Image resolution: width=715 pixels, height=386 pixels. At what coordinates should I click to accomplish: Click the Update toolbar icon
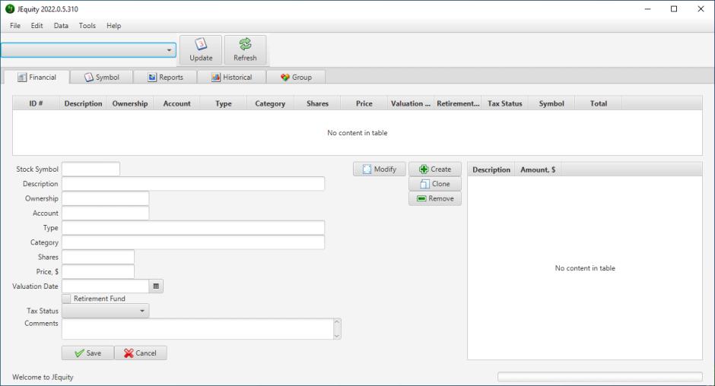click(201, 50)
